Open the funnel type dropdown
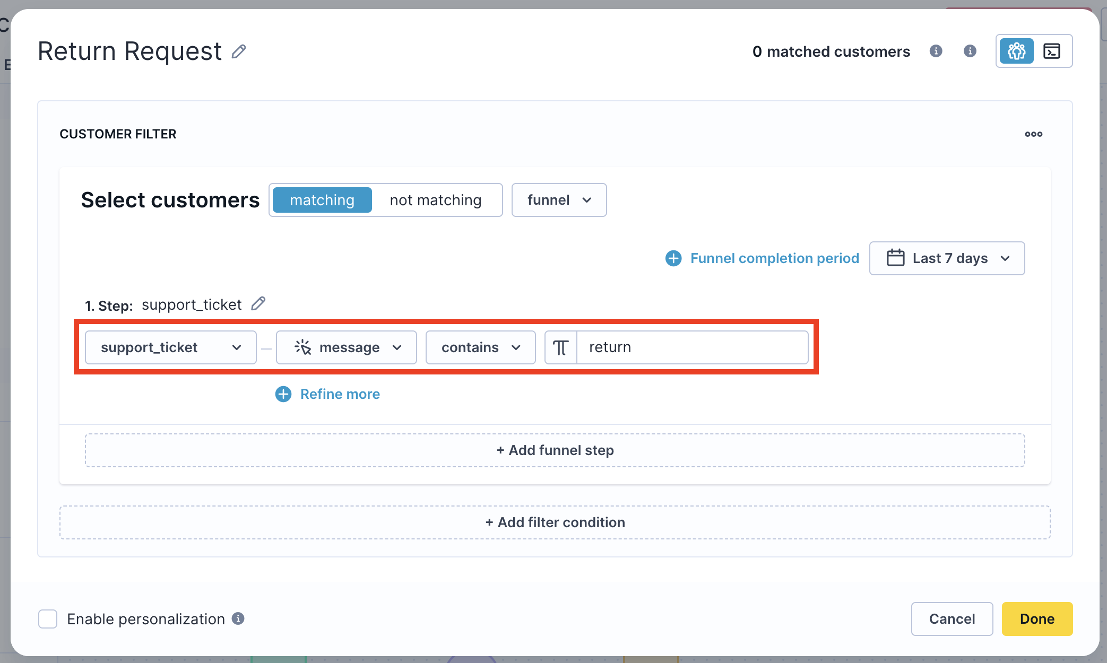Viewport: 1107px width, 663px height. [559, 200]
